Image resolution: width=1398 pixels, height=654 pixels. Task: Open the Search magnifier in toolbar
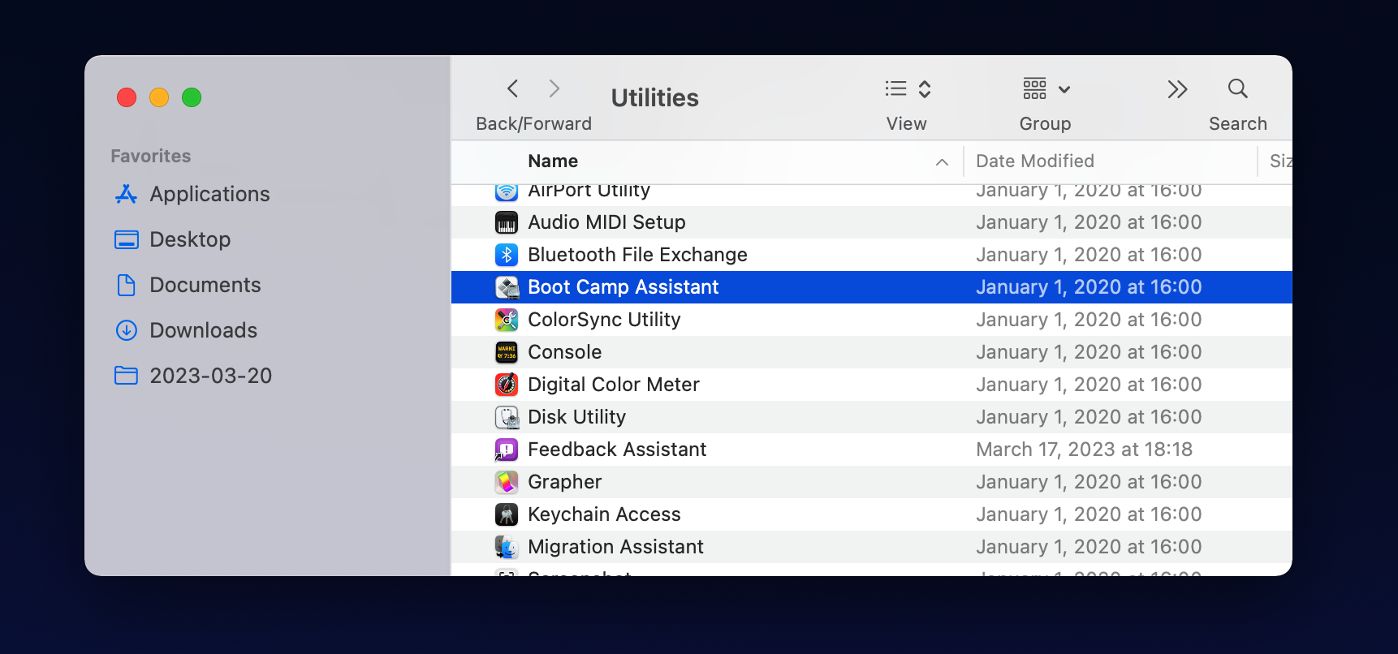click(x=1237, y=88)
